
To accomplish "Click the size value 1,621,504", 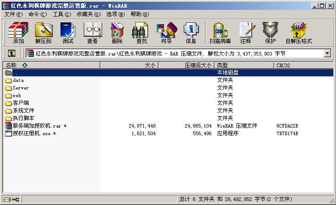I will 143,133.
